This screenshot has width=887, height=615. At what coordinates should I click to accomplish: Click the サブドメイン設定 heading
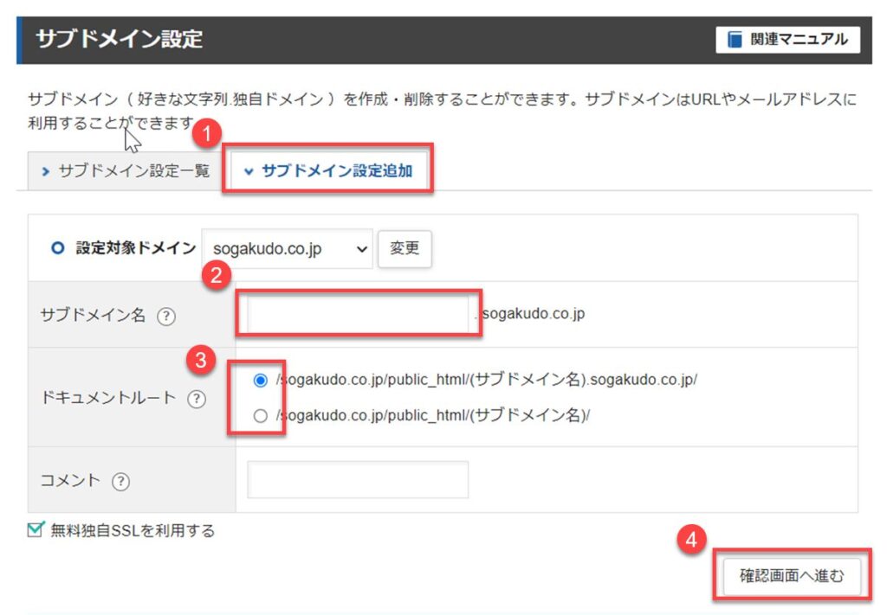[x=120, y=39]
